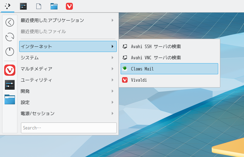The width and height of the screenshot is (244, 157).
Task: Open the KDE application launcher icon
Action: point(7,6)
